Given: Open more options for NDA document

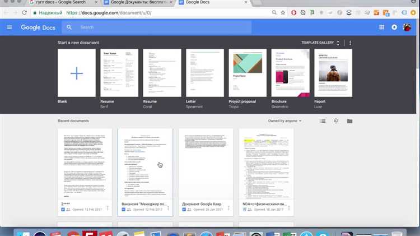Looking at the screenshot, I should (289, 209).
